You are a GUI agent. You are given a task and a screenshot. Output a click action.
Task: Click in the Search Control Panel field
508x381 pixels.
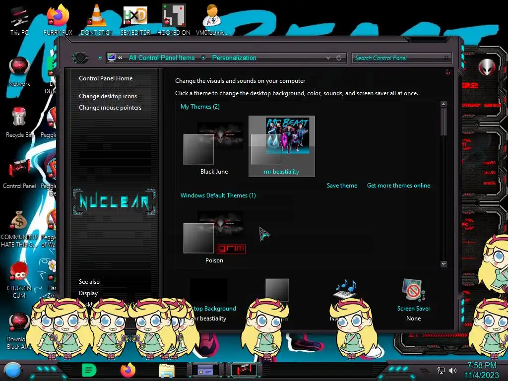pos(401,58)
